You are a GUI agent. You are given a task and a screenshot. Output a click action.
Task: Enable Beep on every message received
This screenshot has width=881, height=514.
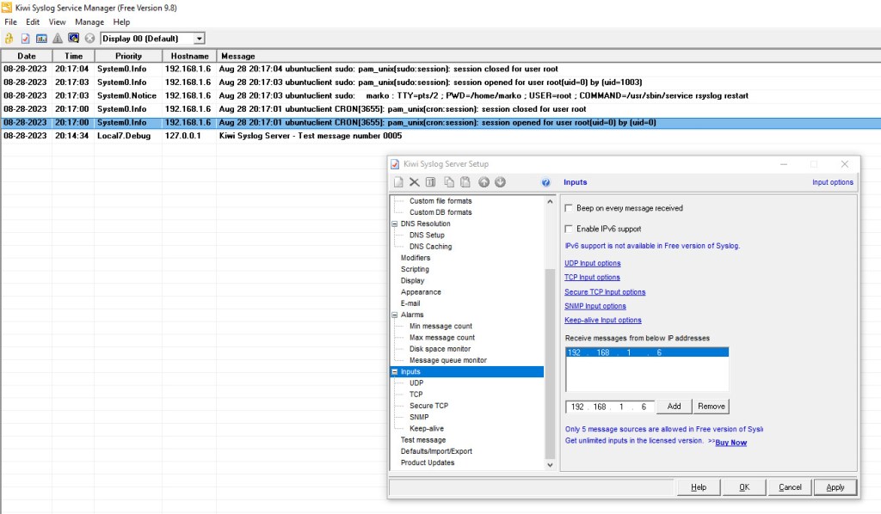[569, 208]
